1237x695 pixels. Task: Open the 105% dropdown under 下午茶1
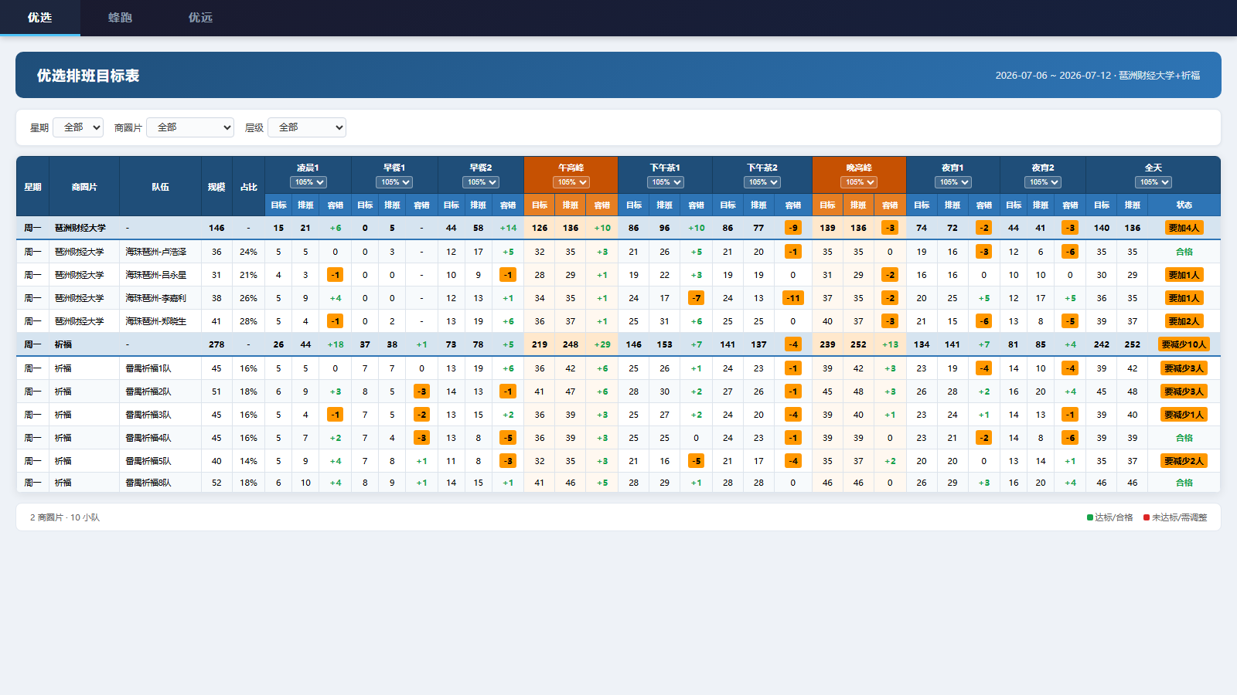point(666,182)
